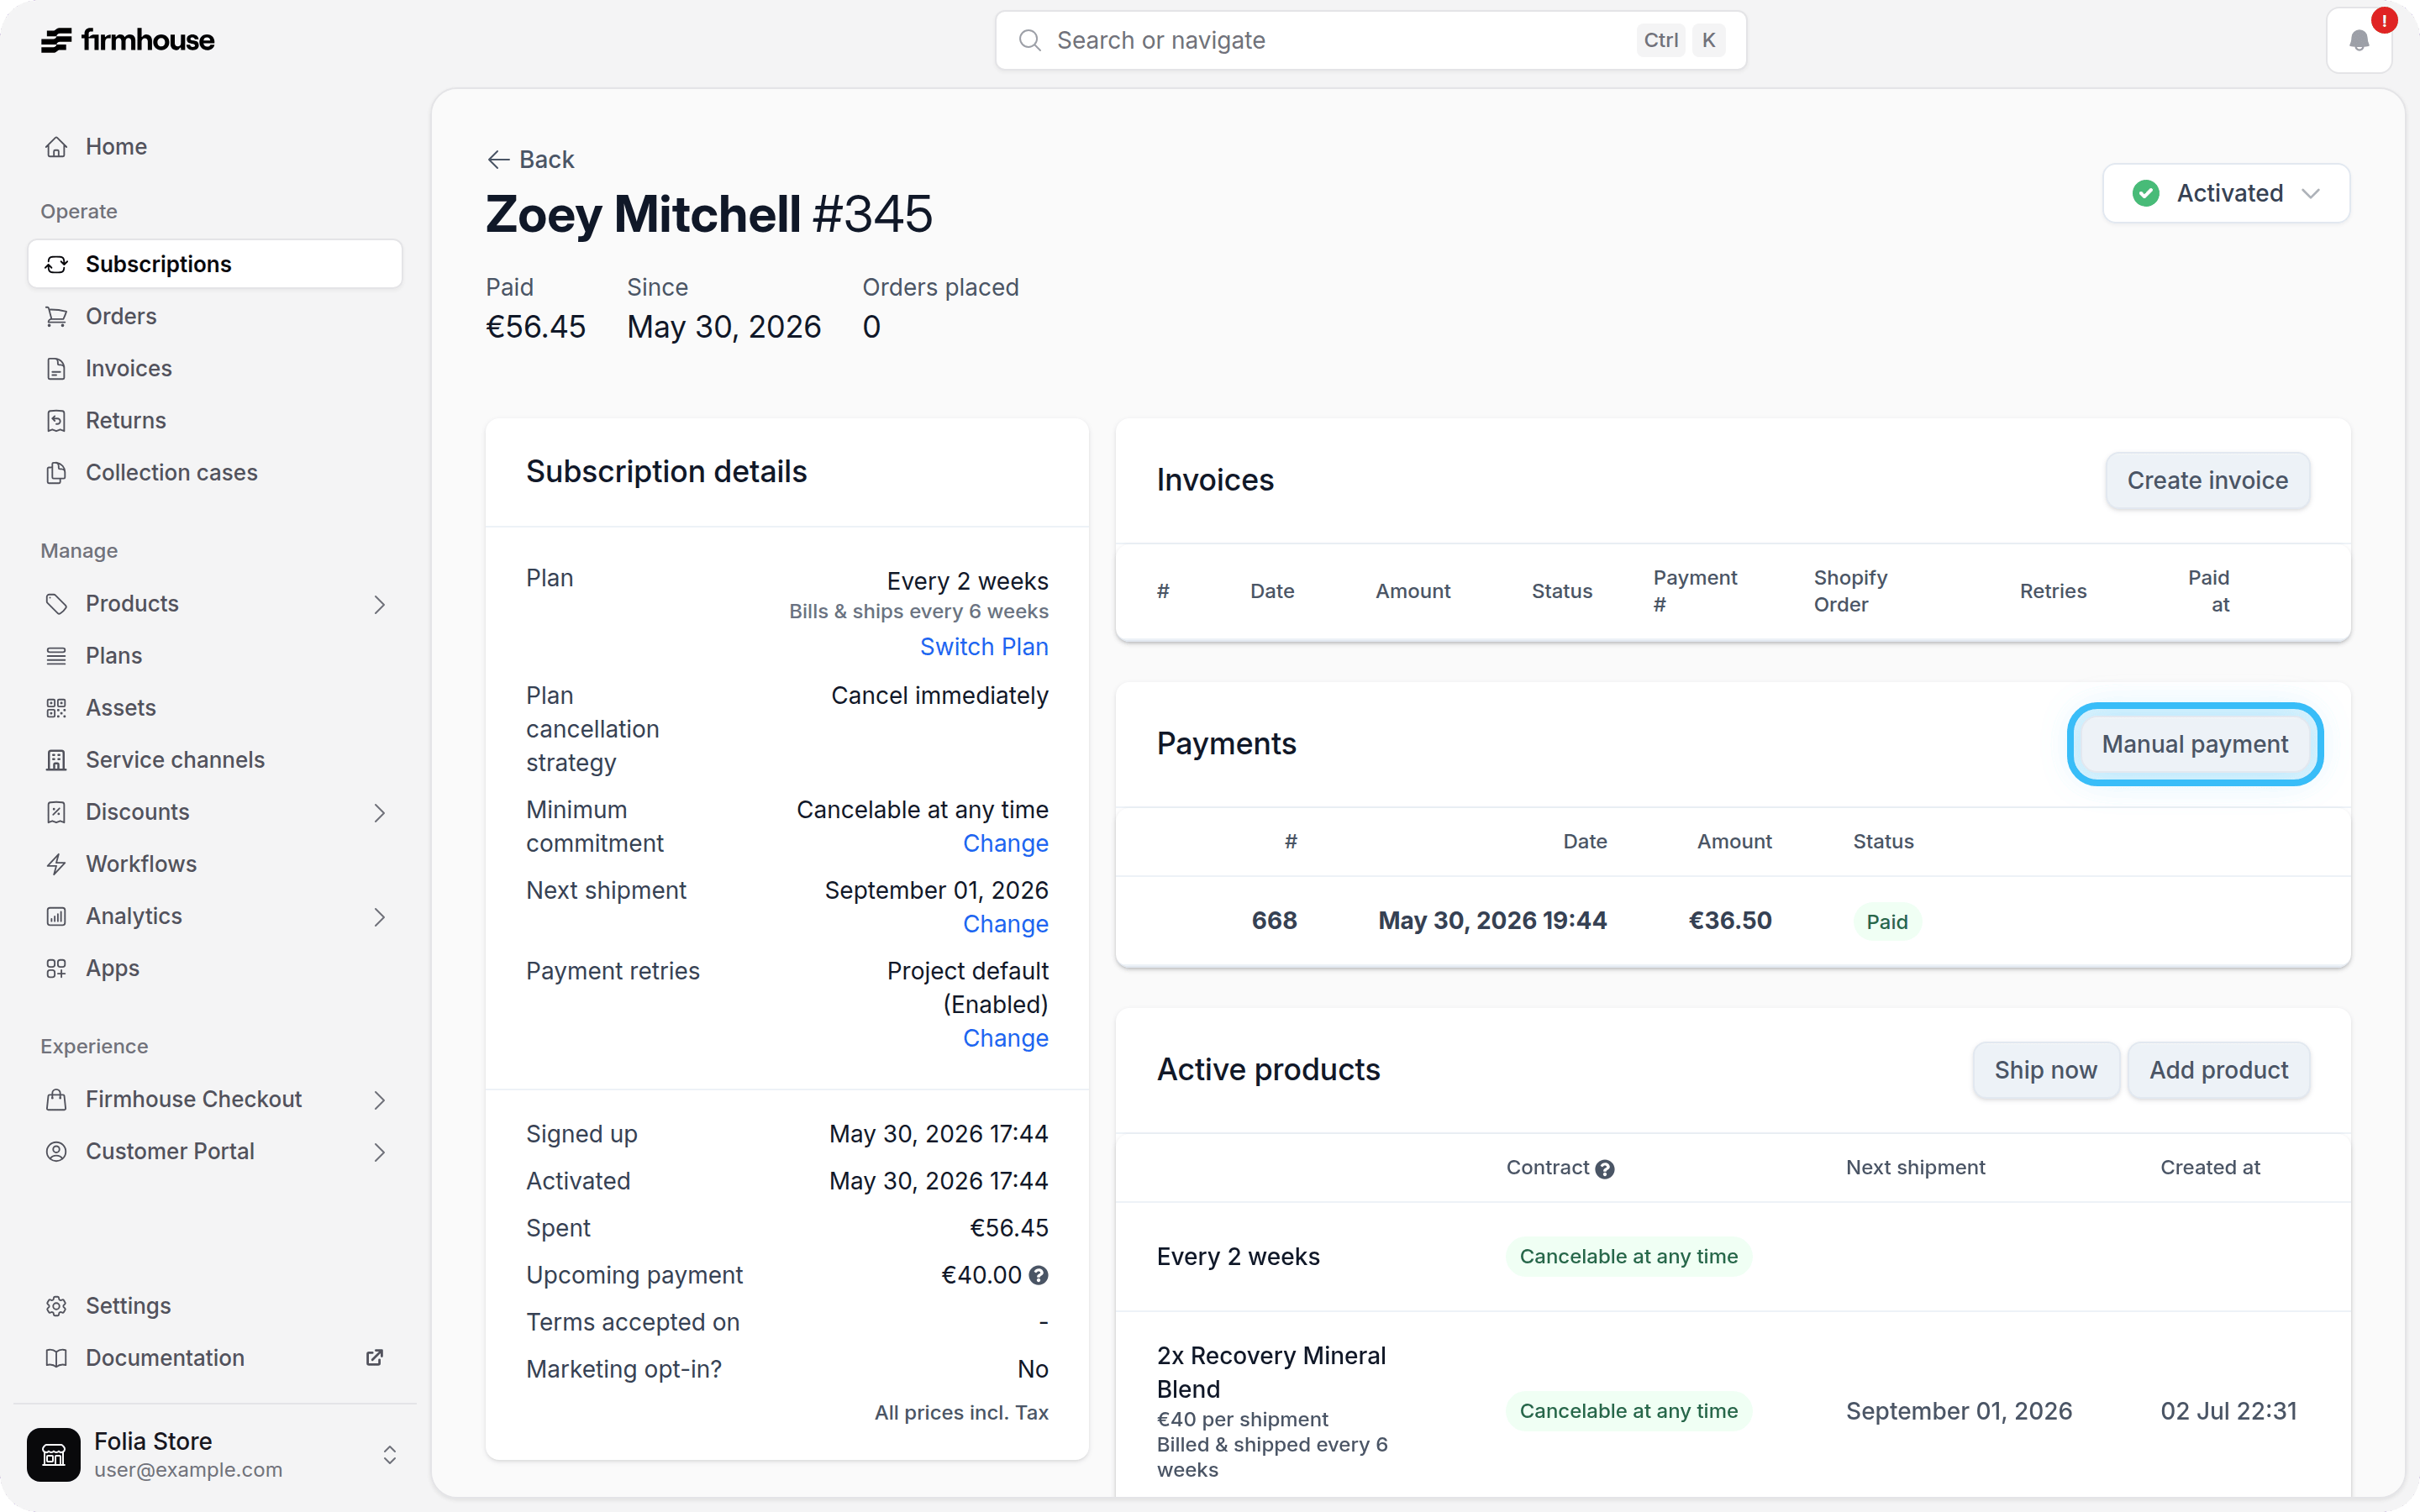The width and height of the screenshot is (2420, 1512).
Task: Expand the Customer Portal chevron
Action: (379, 1151)
